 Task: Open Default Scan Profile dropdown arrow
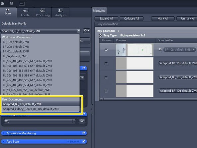(79, 31)
